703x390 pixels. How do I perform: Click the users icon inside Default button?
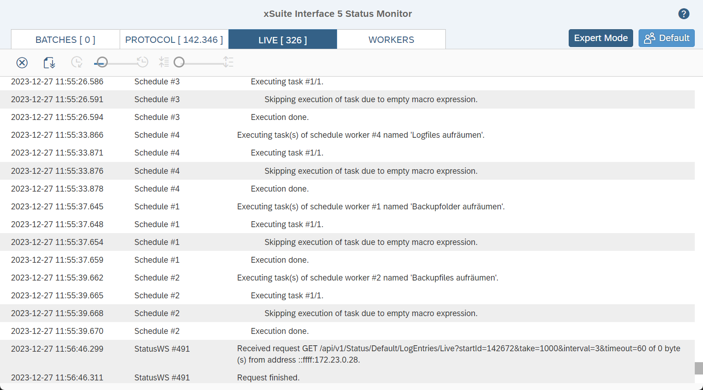pos(650,38)
